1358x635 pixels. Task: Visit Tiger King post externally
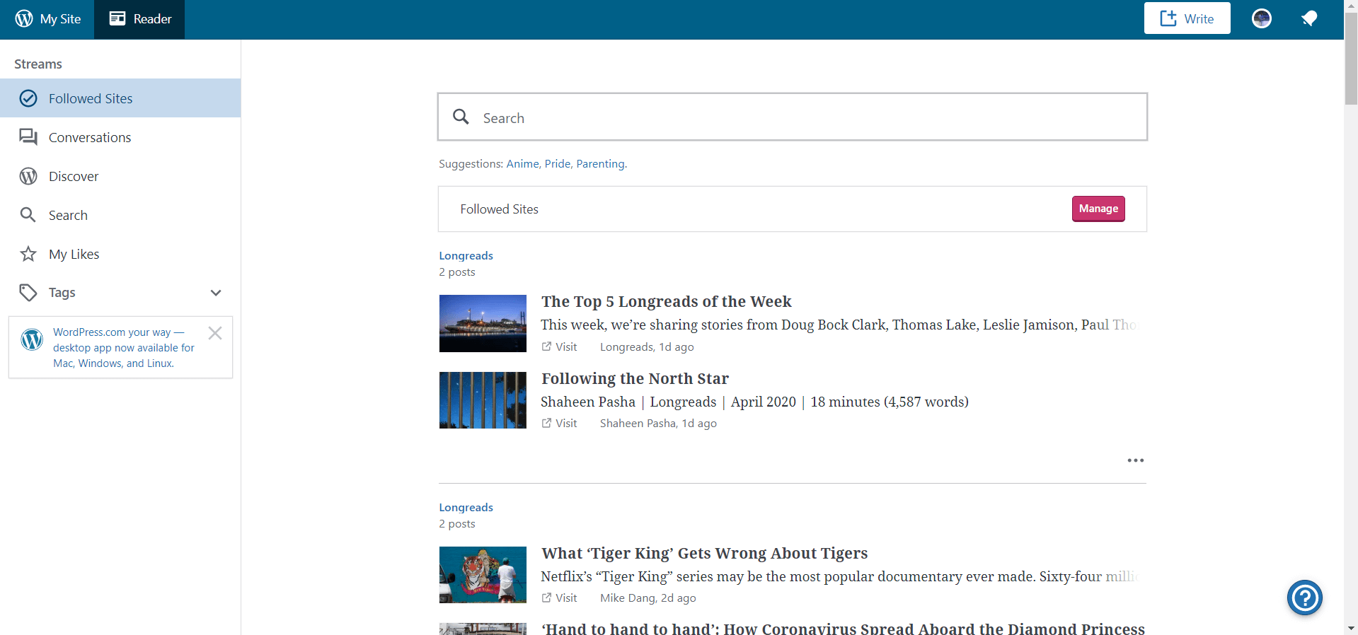[559, 598]
